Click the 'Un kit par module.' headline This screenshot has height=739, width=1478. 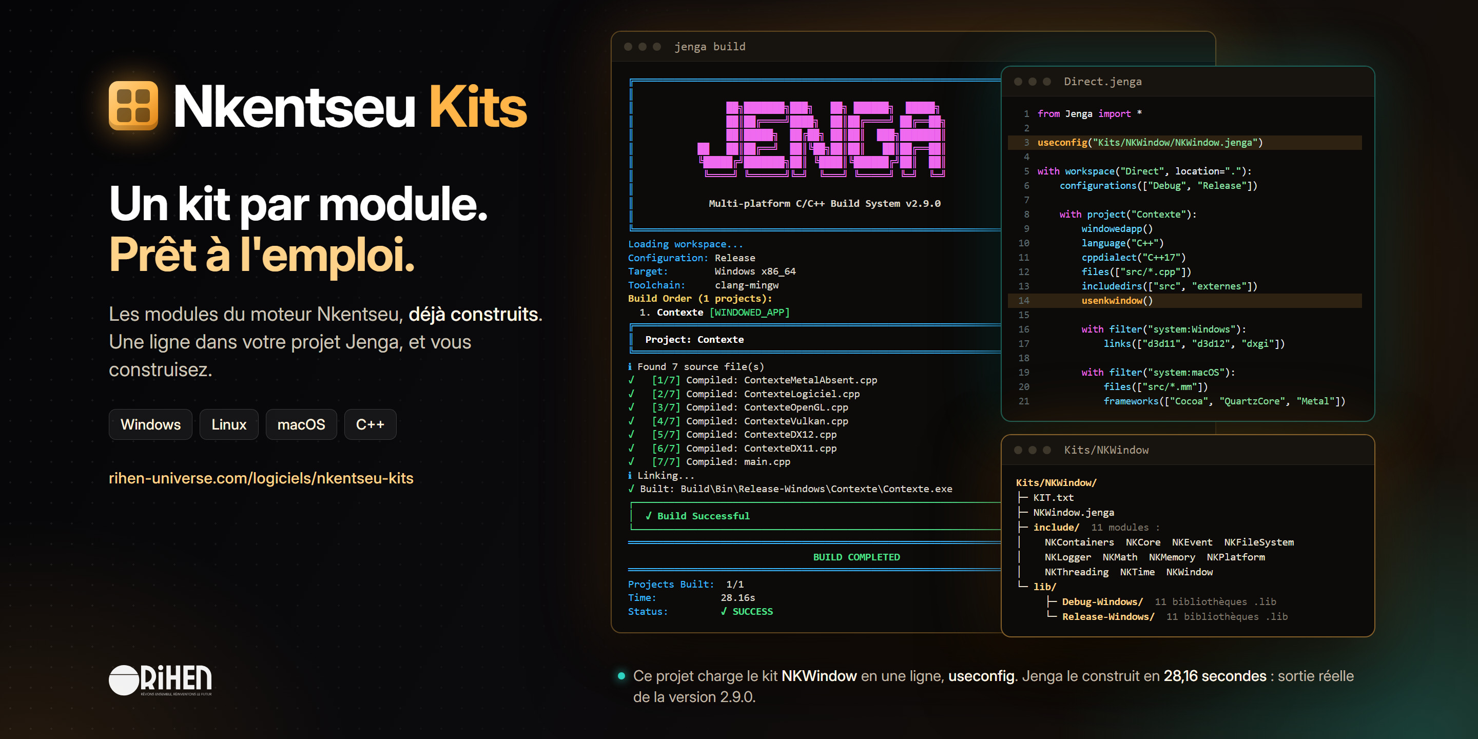tap(298, 204)
